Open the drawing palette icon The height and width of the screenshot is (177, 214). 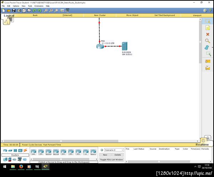click(x=62, y=10)
